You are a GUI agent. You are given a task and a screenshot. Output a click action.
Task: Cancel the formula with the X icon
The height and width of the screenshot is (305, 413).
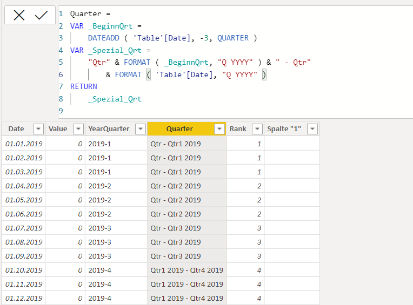[x=19, y=15]
